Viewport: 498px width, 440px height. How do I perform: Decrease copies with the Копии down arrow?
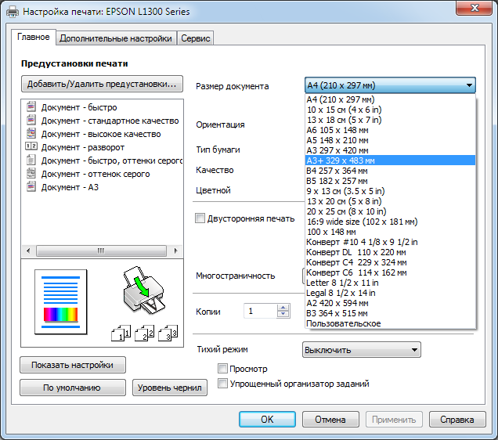[283, 314]
